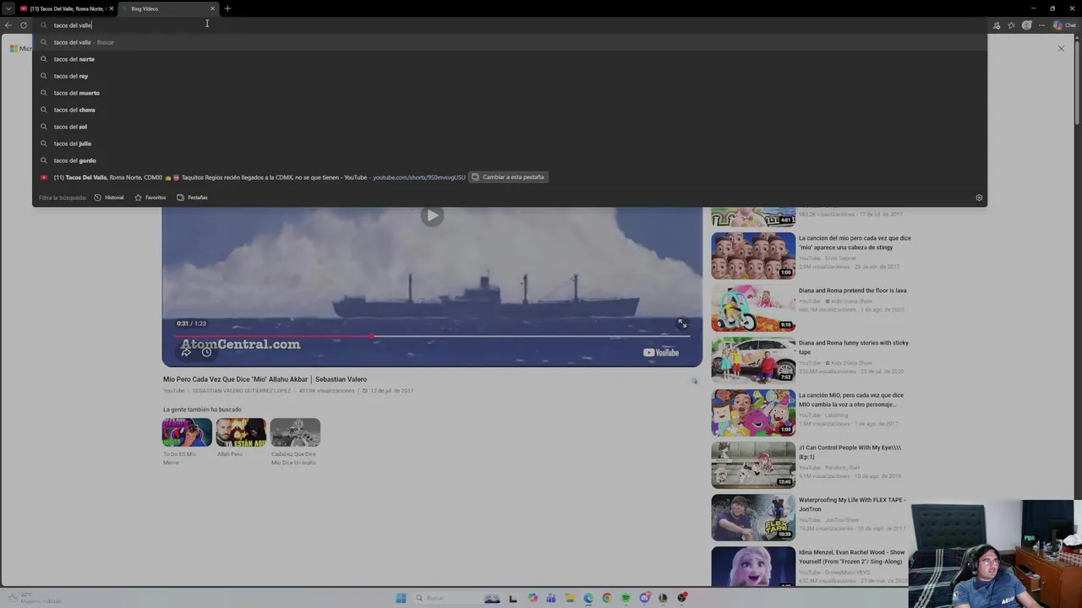
Task: Select suggestion 'tacos del rey'
Action: click(509, 76)
